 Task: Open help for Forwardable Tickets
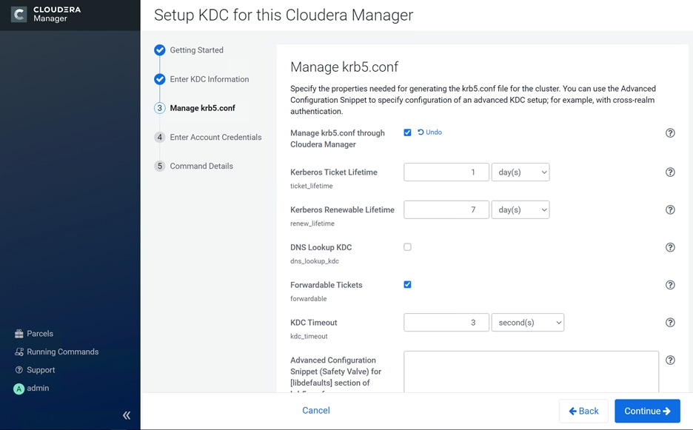click(670, 284)
